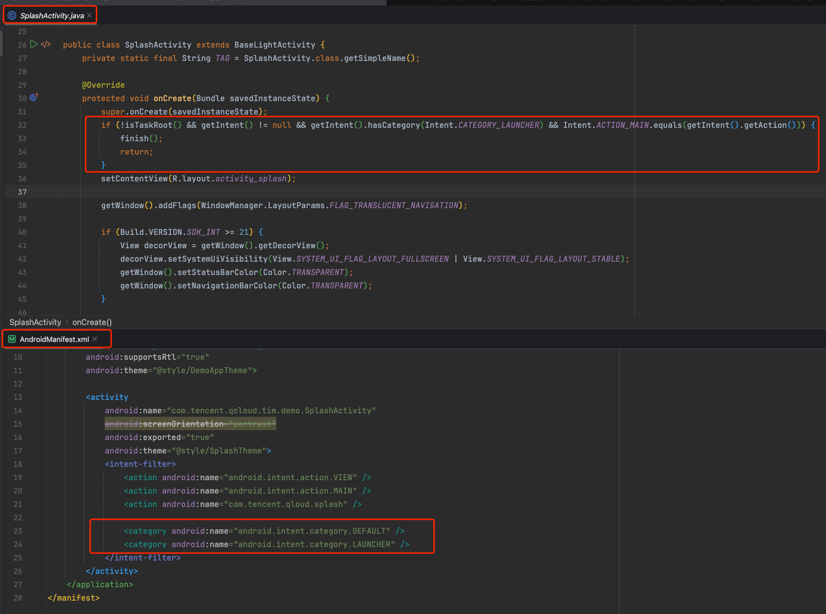Viewport: 826px width, 614px height.
Task: Close the AndroidManifest.xml tab
Action: tap(95, 339)
